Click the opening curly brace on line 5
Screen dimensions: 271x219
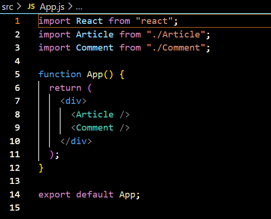(122, 74)
